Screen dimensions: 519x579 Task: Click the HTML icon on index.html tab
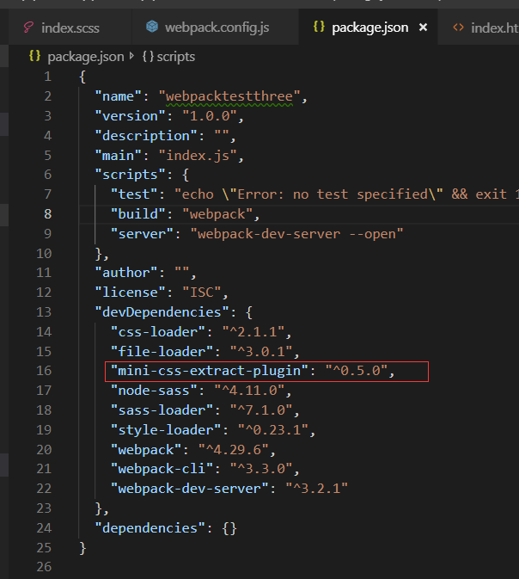458,28
